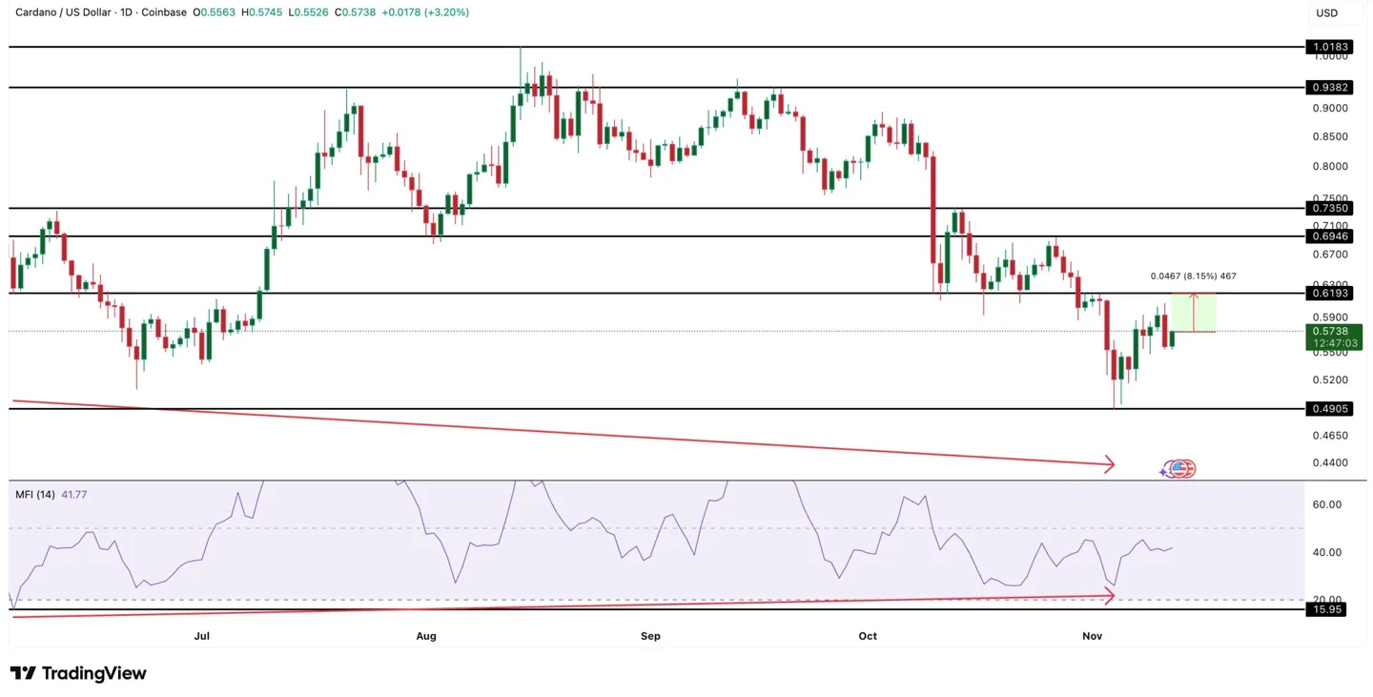
Task: Click the Aug label on the time axis
Action: coord(426,636)
